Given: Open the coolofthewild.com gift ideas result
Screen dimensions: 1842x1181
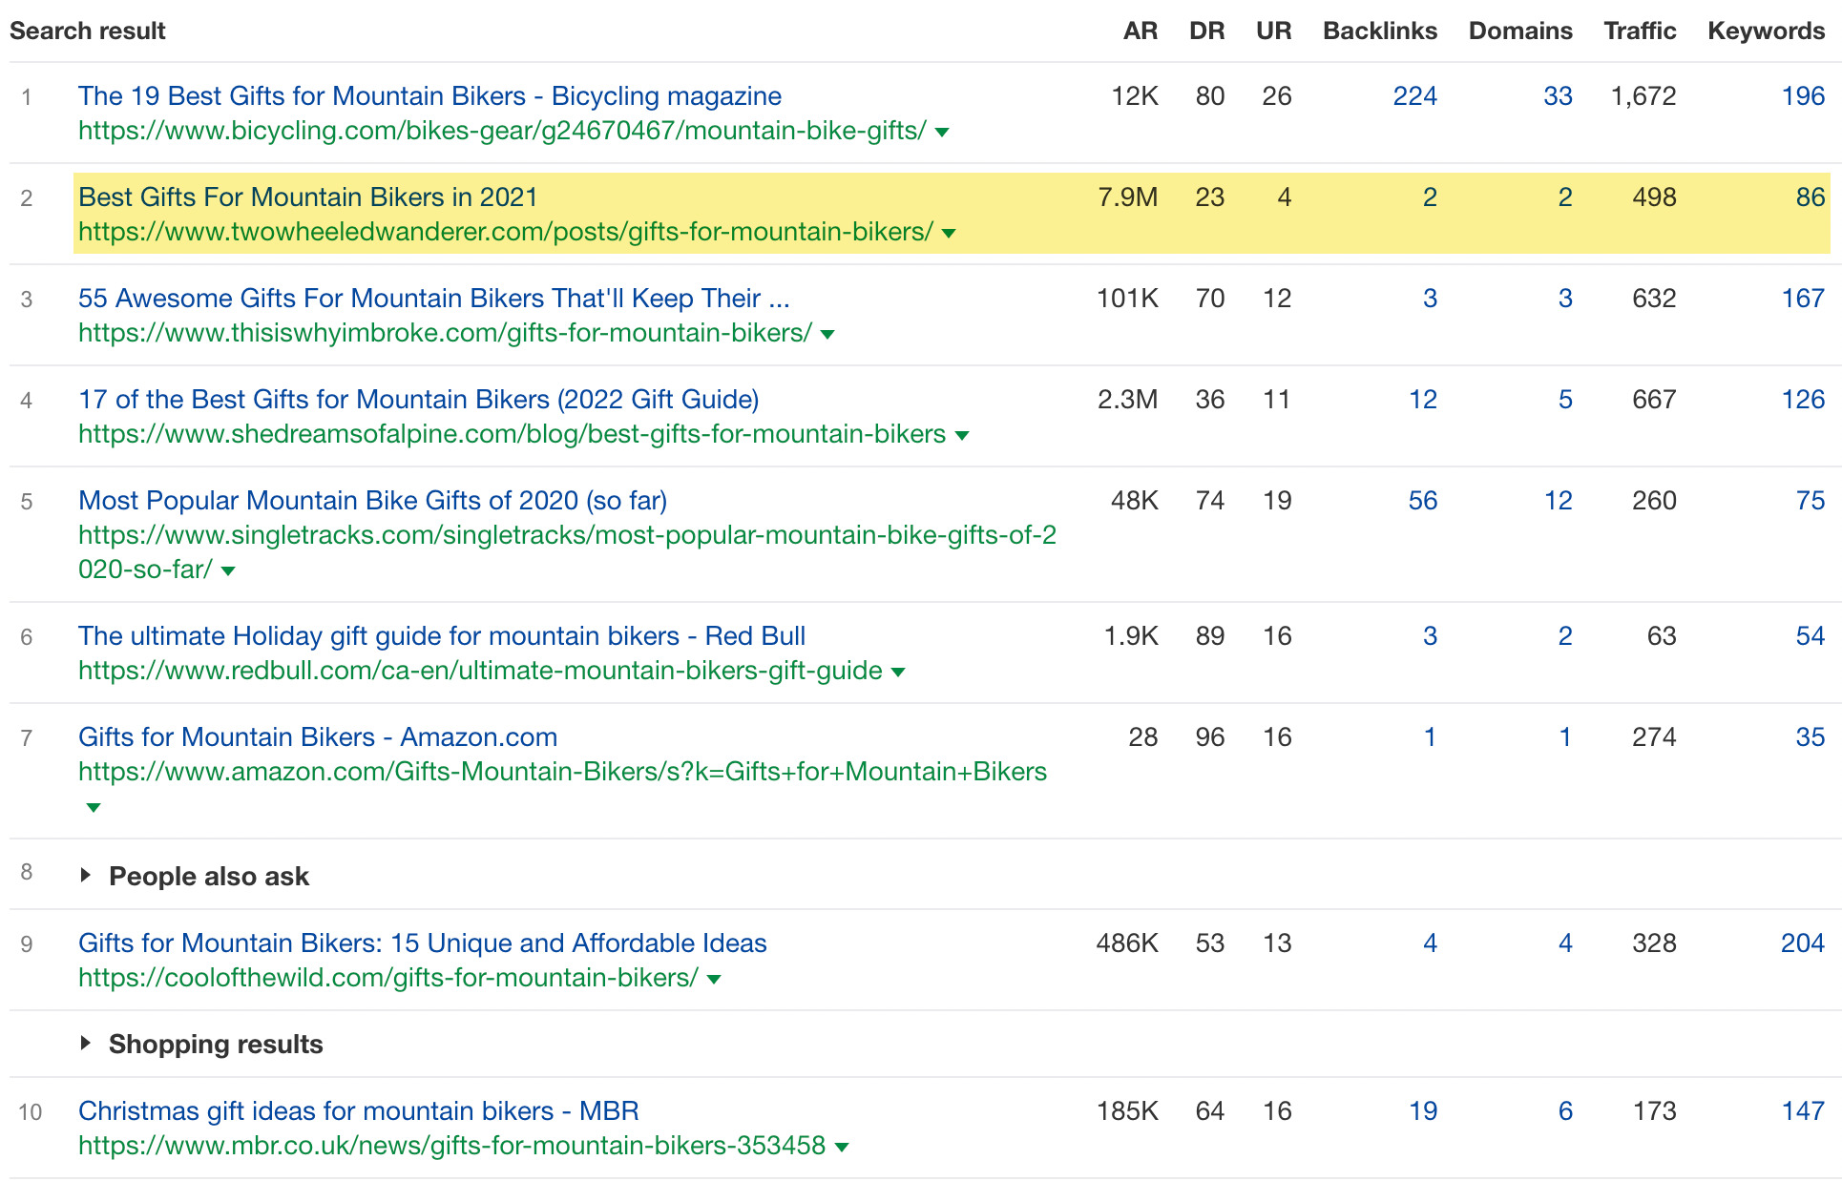Looking at the screenshot, I should point(422,943).
